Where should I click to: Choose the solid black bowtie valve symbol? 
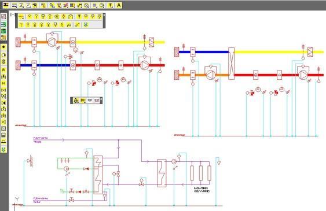point(3,103)
